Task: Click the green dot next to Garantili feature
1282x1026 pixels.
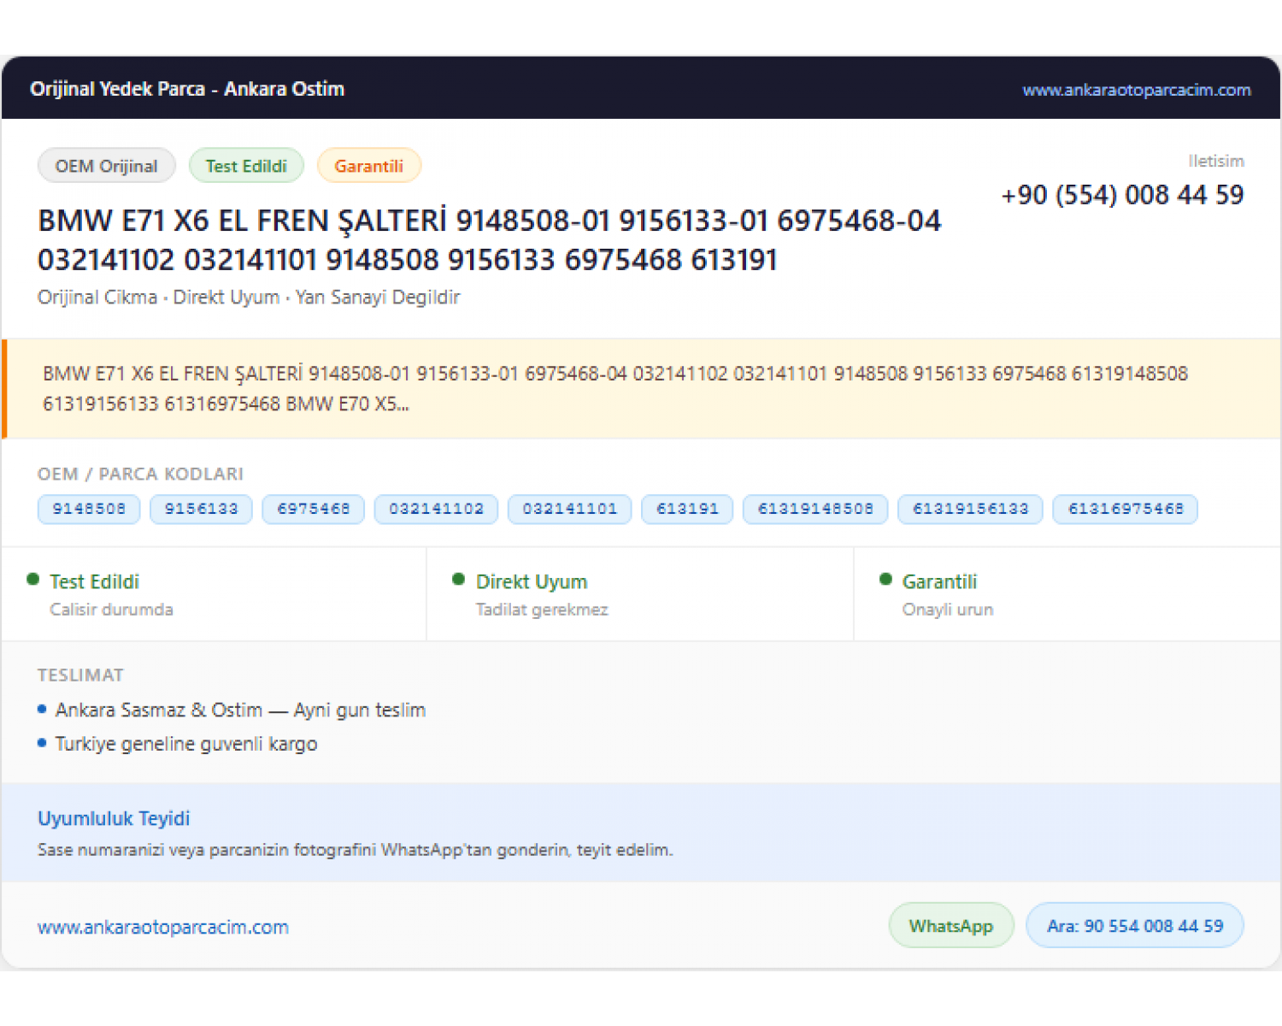Action: click(885, 580)
